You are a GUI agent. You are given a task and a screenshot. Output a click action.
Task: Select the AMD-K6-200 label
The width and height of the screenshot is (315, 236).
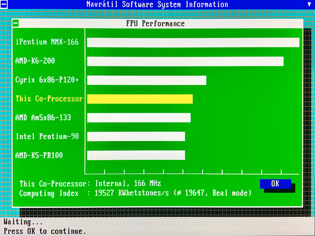[x=35, y=60]
